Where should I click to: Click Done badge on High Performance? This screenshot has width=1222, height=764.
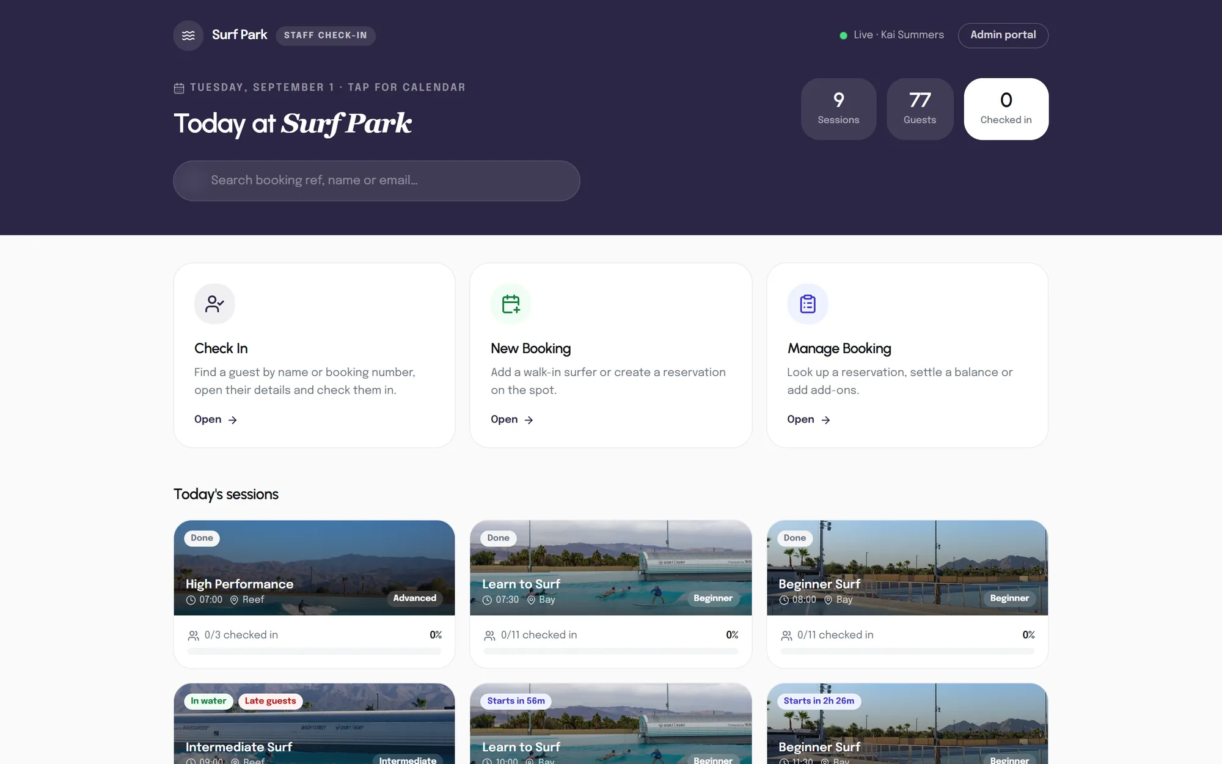click(x=202, y=538)
